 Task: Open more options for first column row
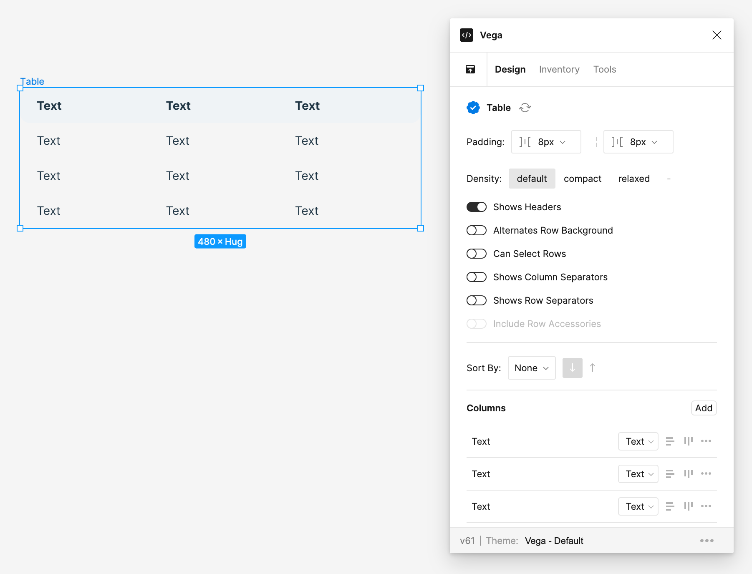(x=706, y=441)
